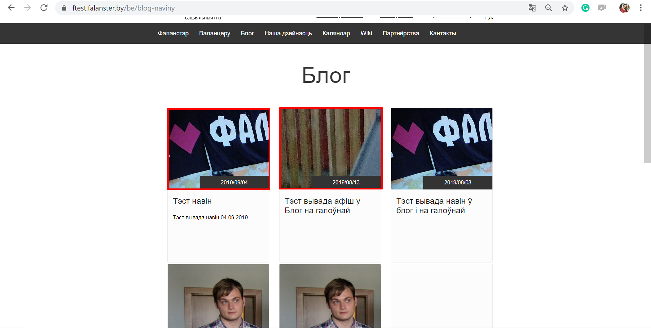Open the Grammarly extension icon

[585, 8]
